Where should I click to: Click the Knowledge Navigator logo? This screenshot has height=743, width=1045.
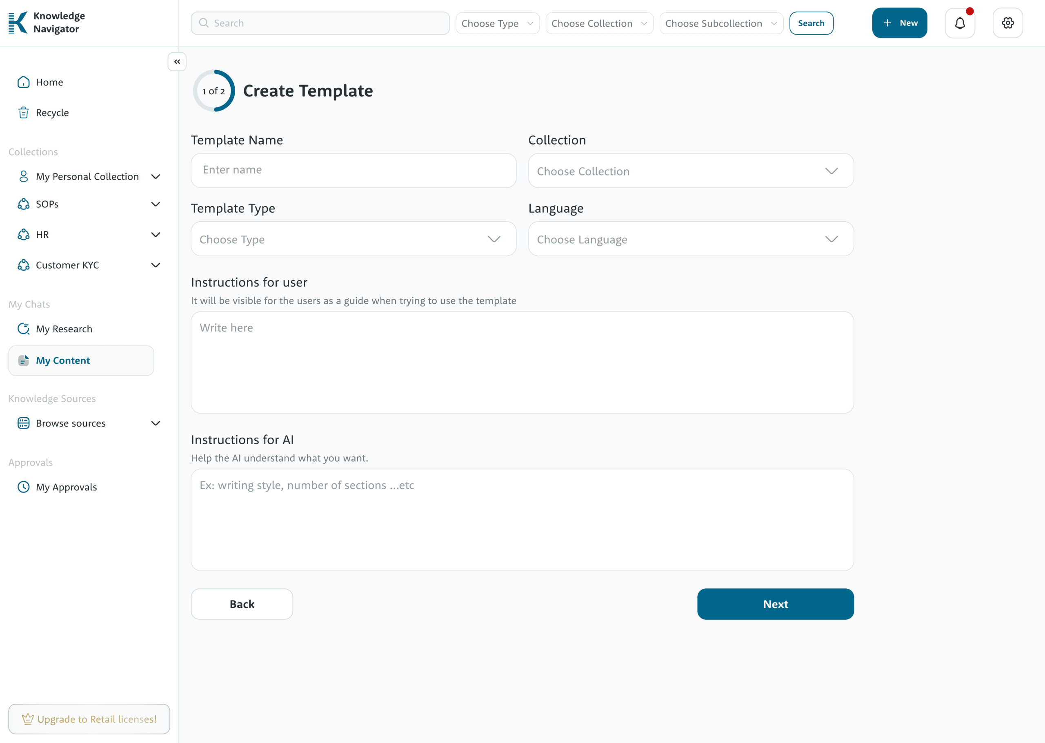18,22
